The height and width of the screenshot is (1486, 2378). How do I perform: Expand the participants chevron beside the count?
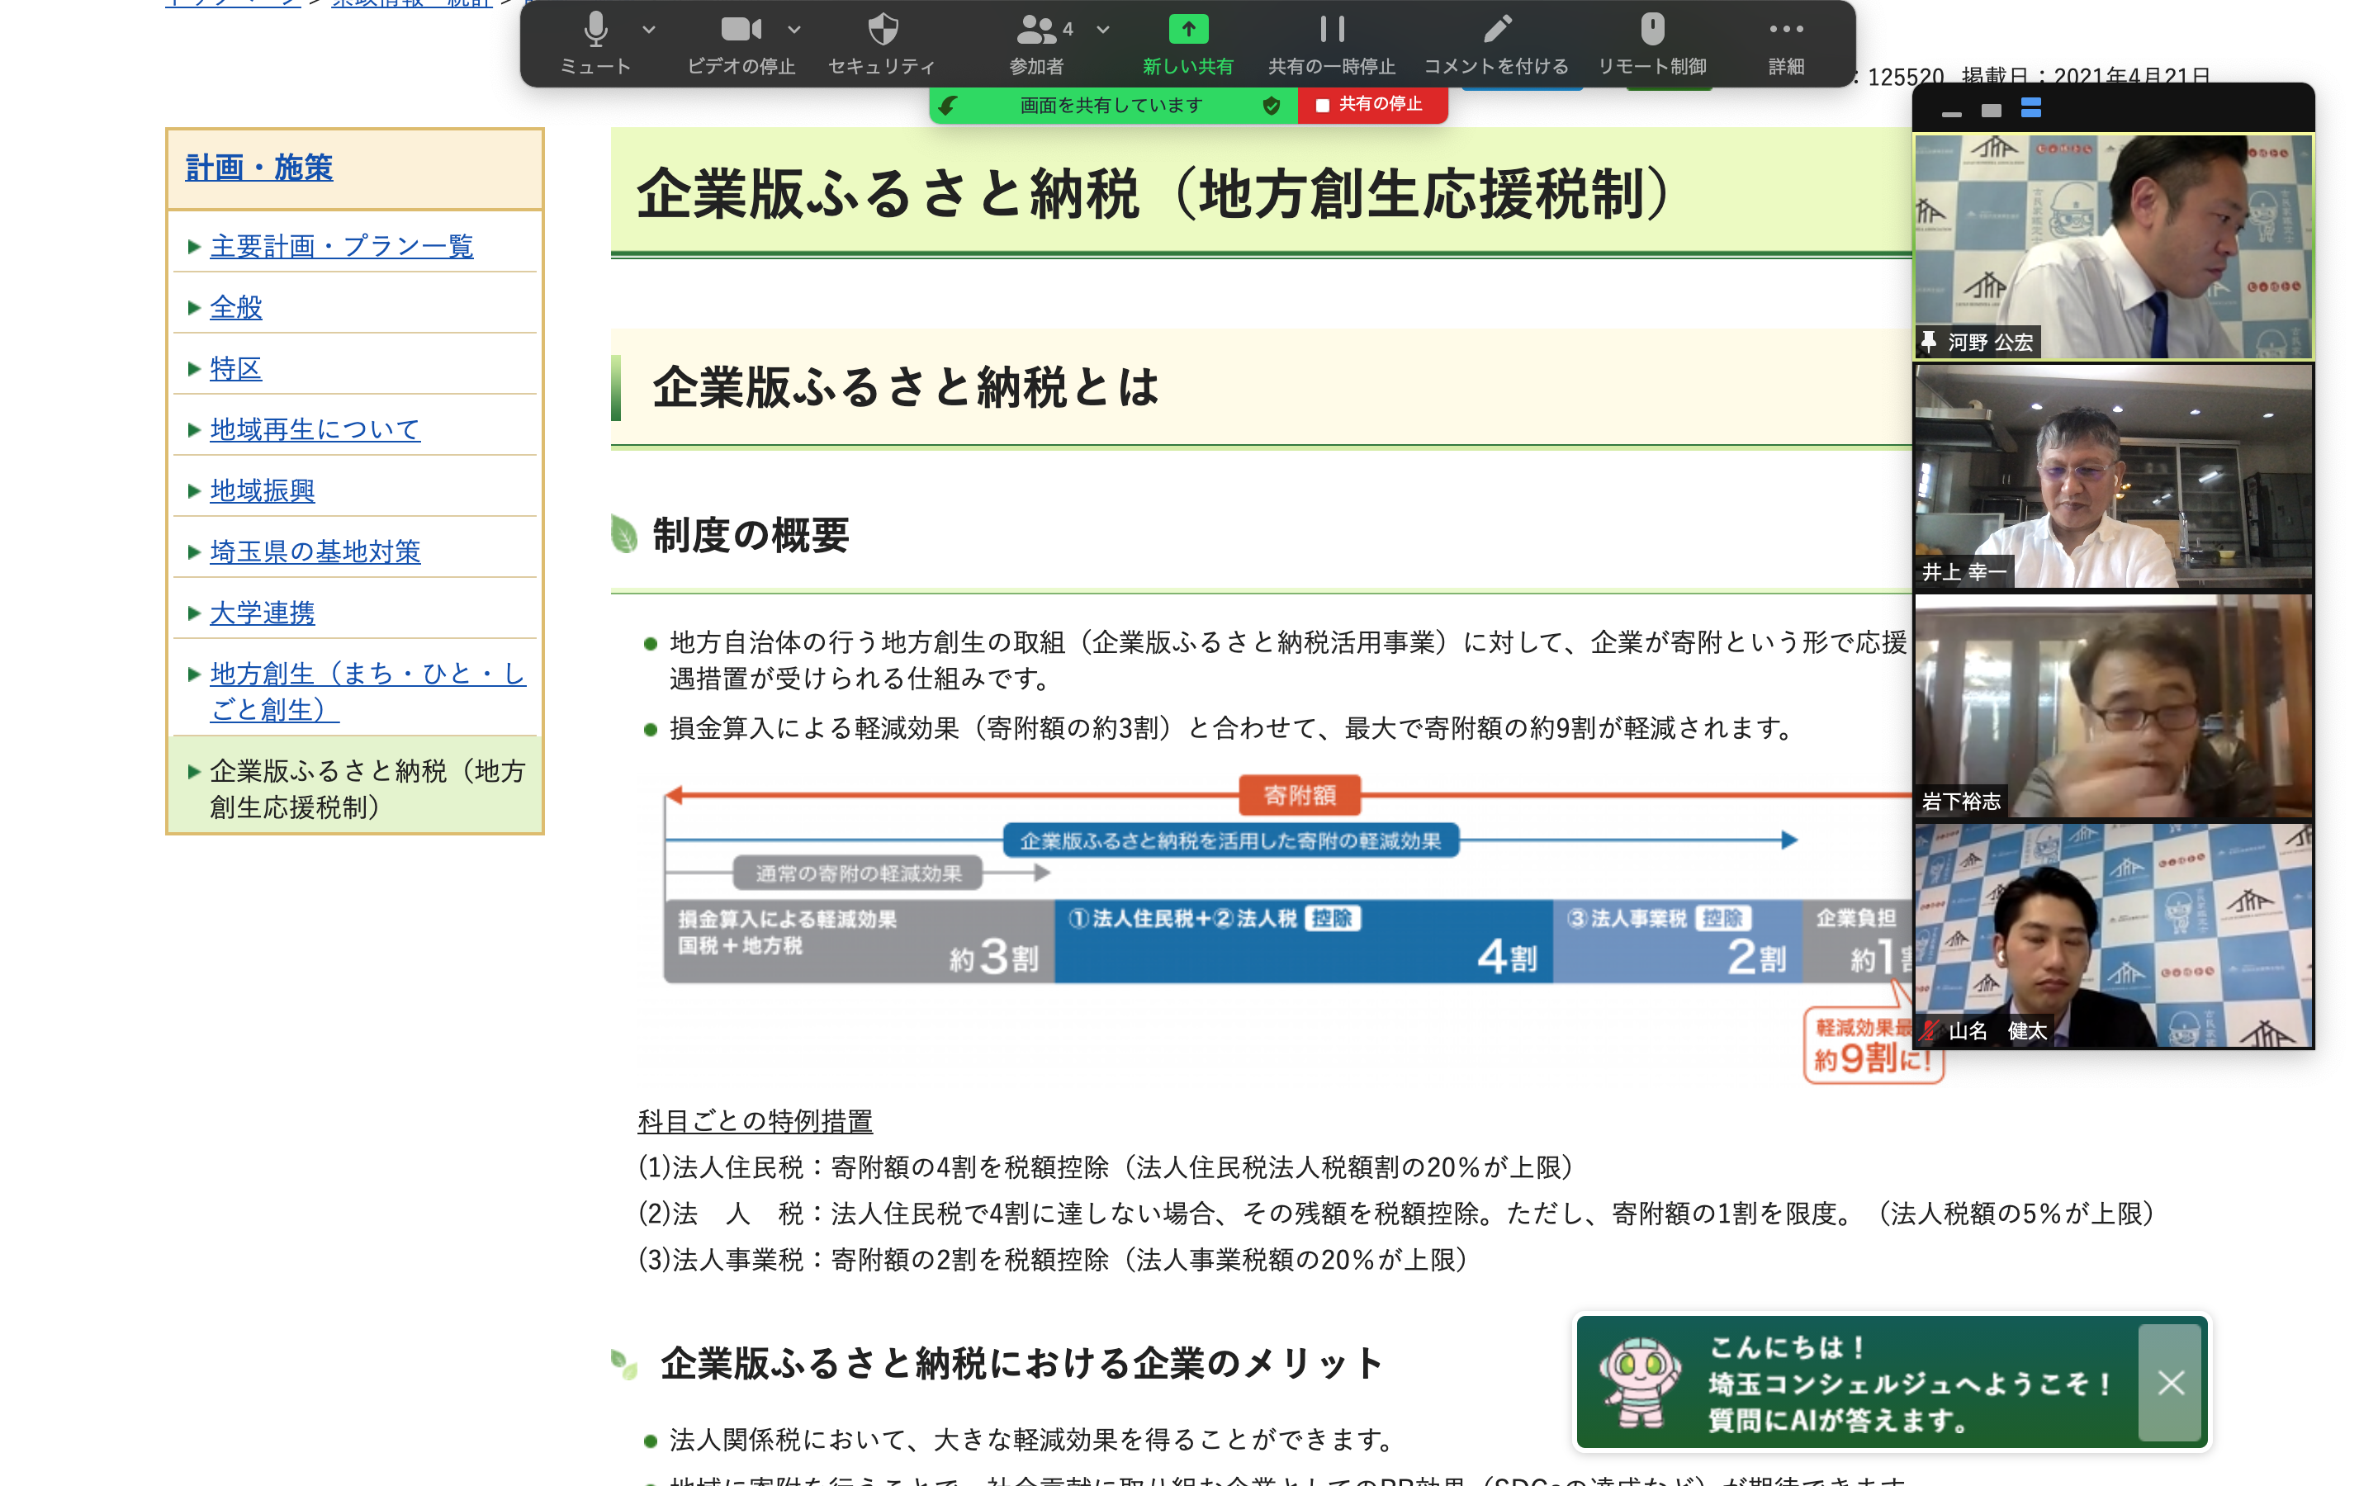1102,30
